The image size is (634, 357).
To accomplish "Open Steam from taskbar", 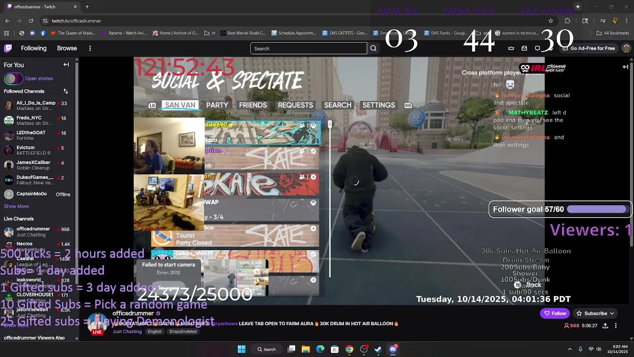I will click(378, 349).
